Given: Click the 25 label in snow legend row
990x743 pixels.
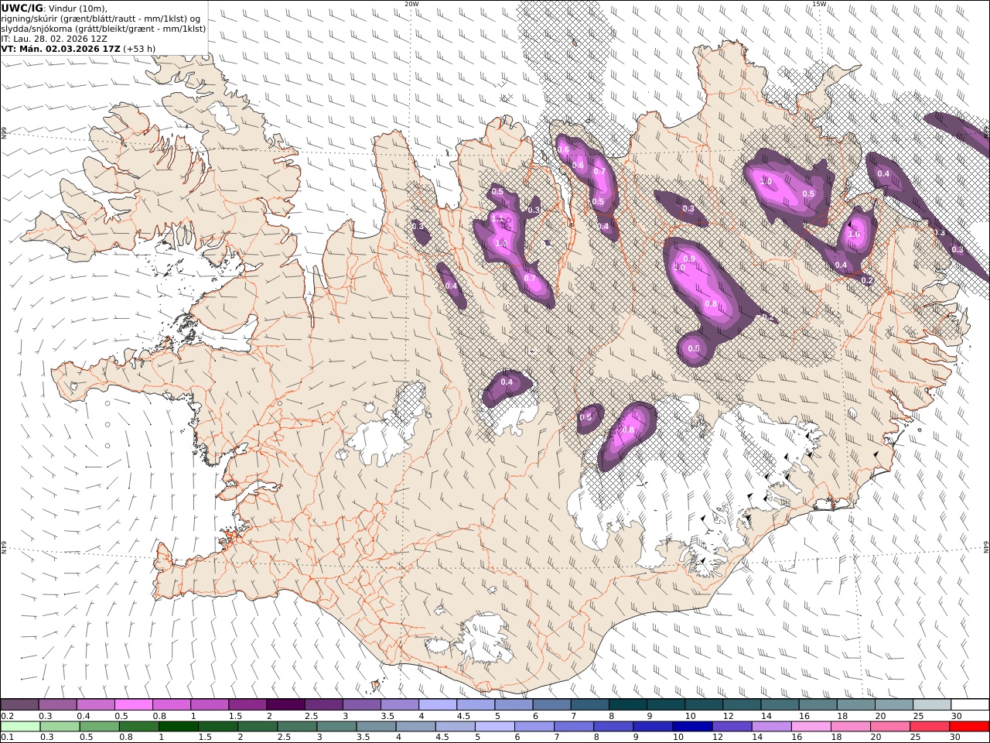Looking at the screenshot, I should (x=919, y=716).
